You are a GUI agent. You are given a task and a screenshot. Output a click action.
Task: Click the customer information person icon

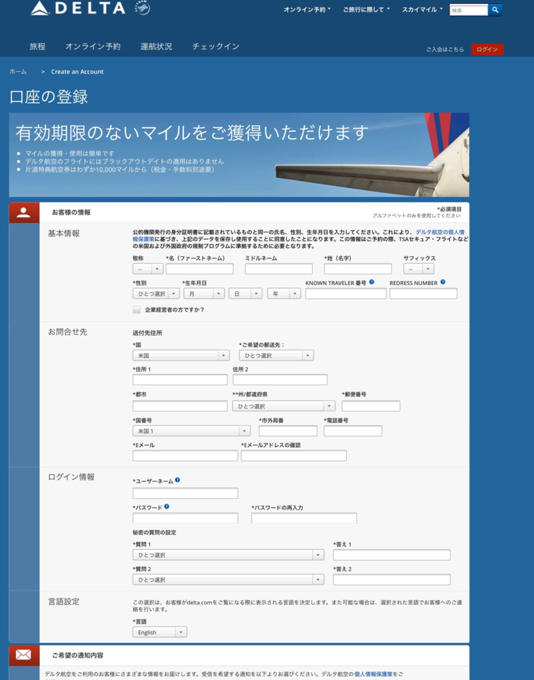tap(24, 212)
